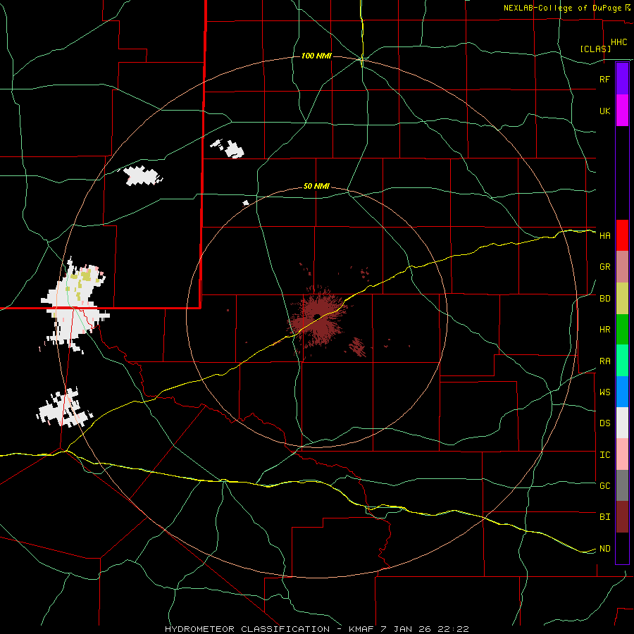Screen dimensions: 634x634
Task: Click the BD legend label
Action: 605,299
